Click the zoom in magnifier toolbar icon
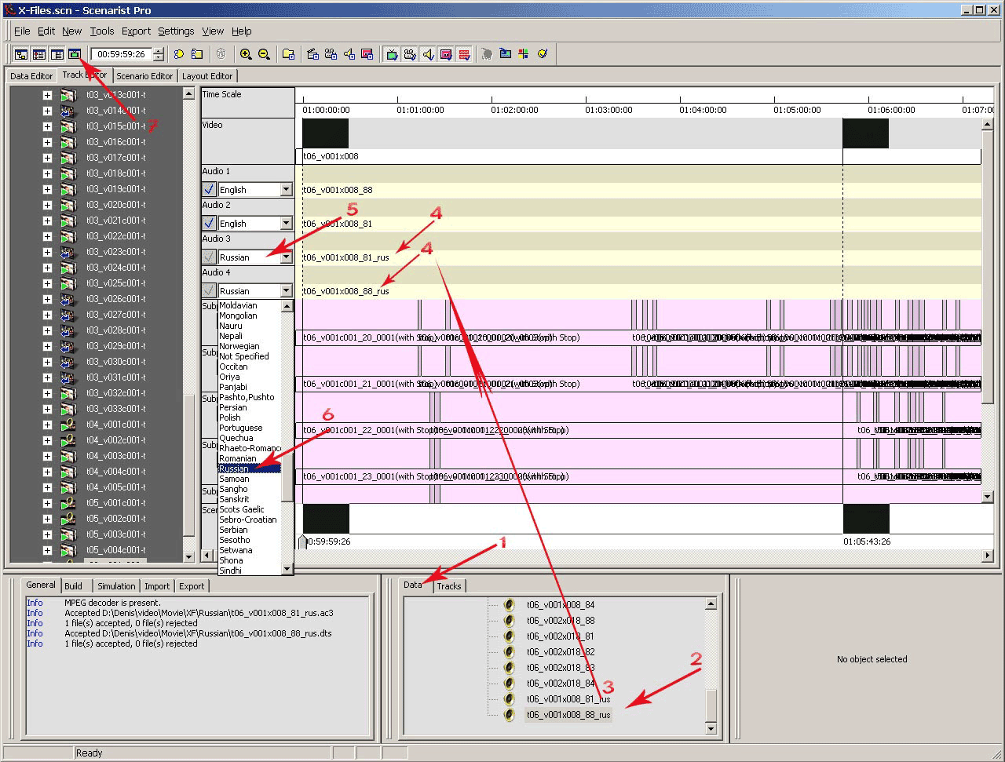1005x762 pixels. tap(246, 54)
